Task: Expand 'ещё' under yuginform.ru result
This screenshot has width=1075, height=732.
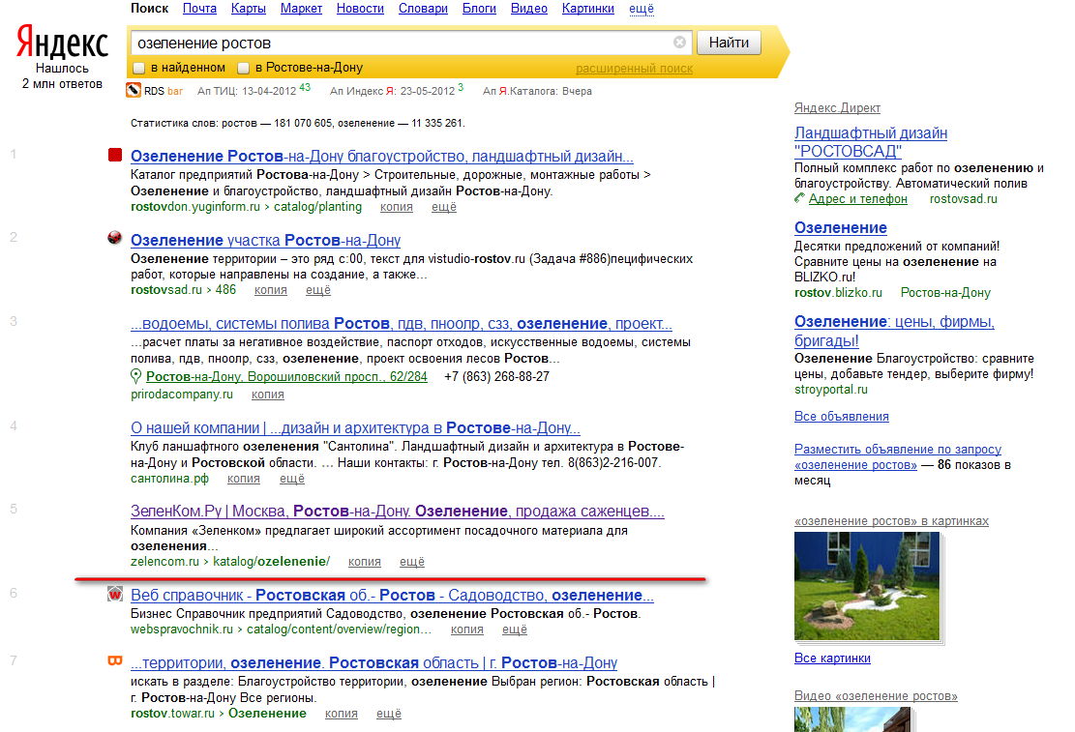Action: tap(443, 207)
